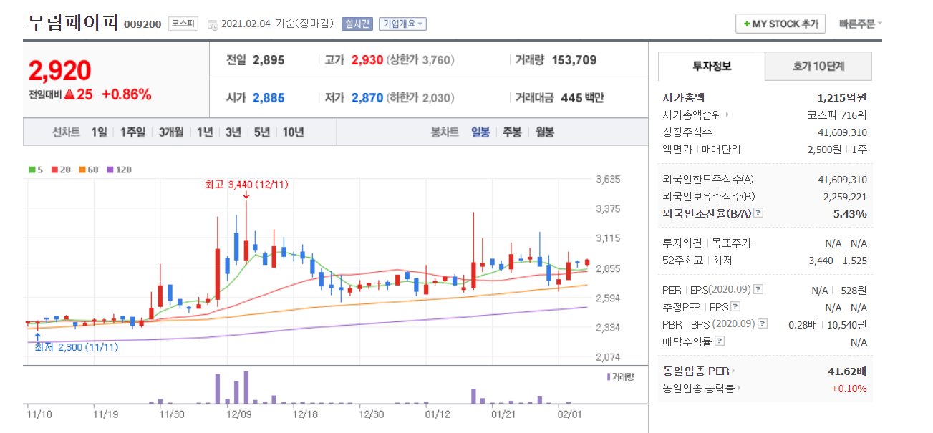Viewport: 933px width, 433px height.
Task: Expand the arrow next to 시가총액순위
Action: pos(727,115)
